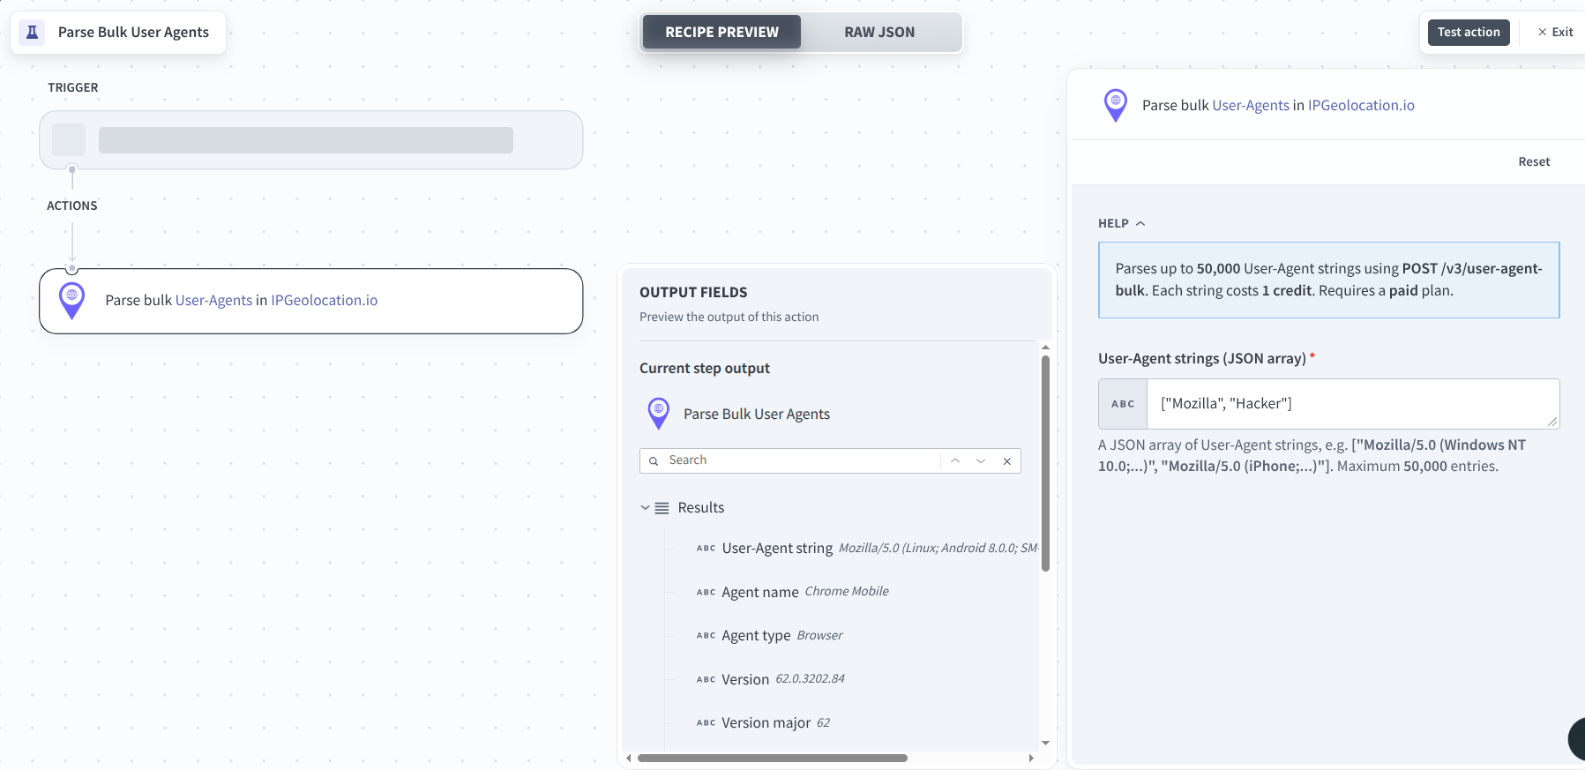The height and width of the screenshot is (770, 1585).
Task: Click the horizontal scrollbar under output fields
Action: pos(773,759)
